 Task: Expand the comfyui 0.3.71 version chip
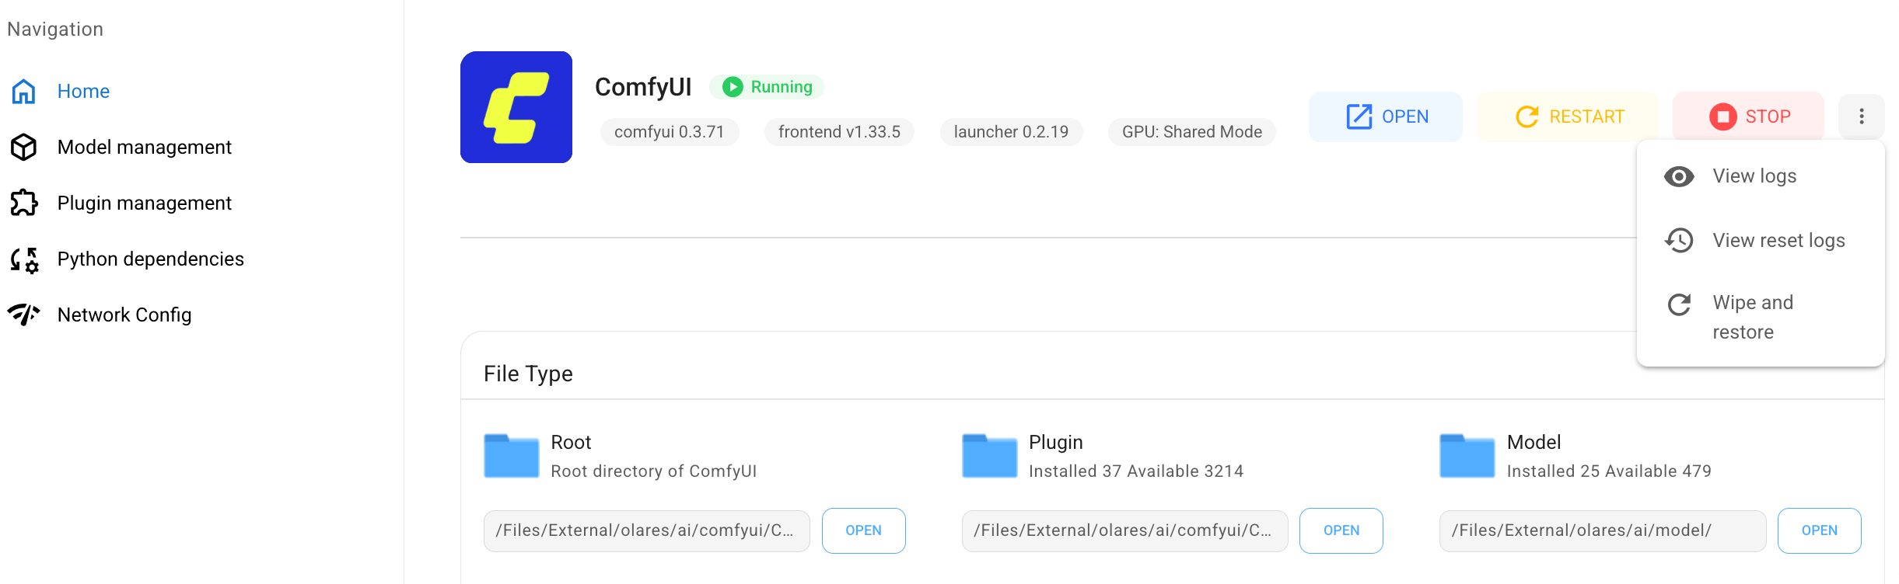[x=670, y=132]
